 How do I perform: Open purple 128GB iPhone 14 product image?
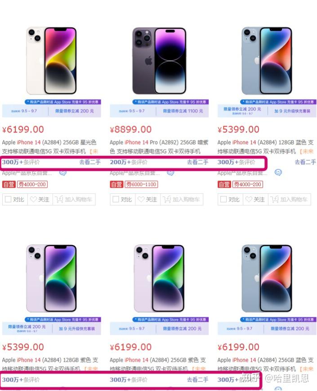click(51, 278)
